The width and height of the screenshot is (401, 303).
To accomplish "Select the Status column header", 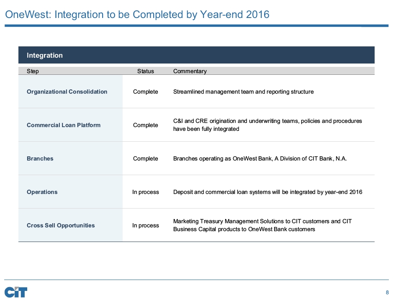I will 145,71.
